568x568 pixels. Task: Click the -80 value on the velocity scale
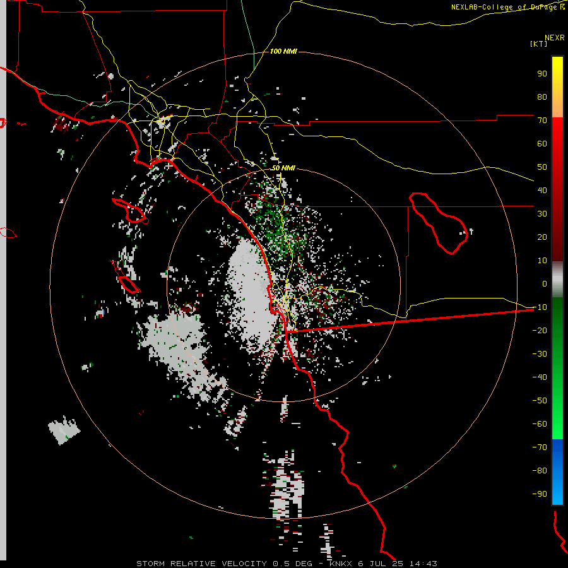coord(540,471)
